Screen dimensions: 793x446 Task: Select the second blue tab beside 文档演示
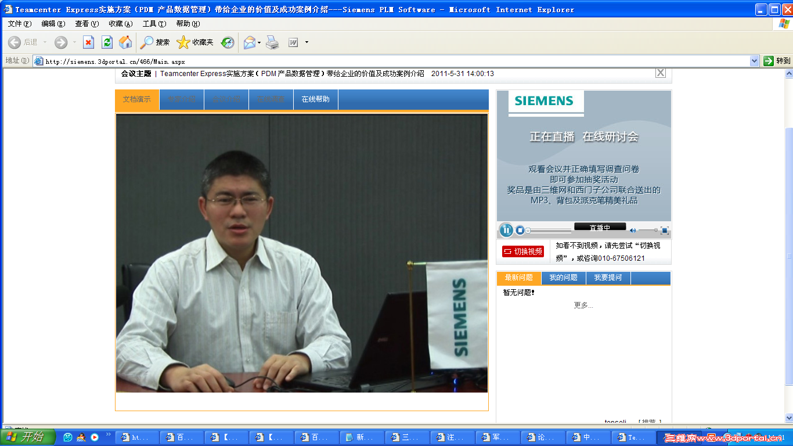click(182, 99)
